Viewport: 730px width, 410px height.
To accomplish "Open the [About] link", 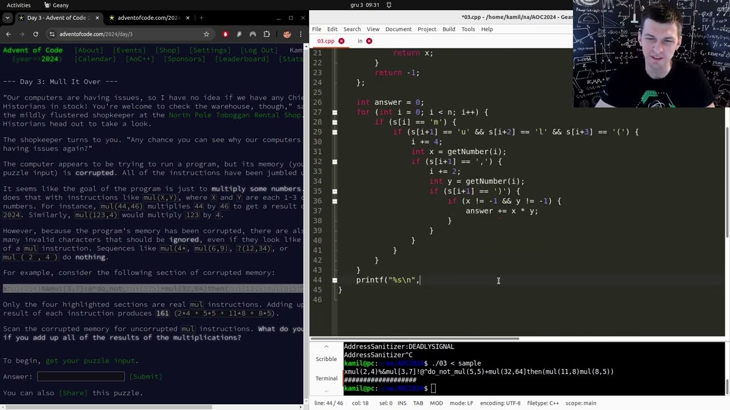I will (89, 50).
